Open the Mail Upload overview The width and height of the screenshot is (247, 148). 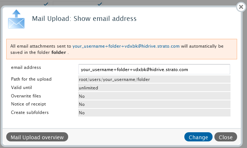[x=37, y=137]
